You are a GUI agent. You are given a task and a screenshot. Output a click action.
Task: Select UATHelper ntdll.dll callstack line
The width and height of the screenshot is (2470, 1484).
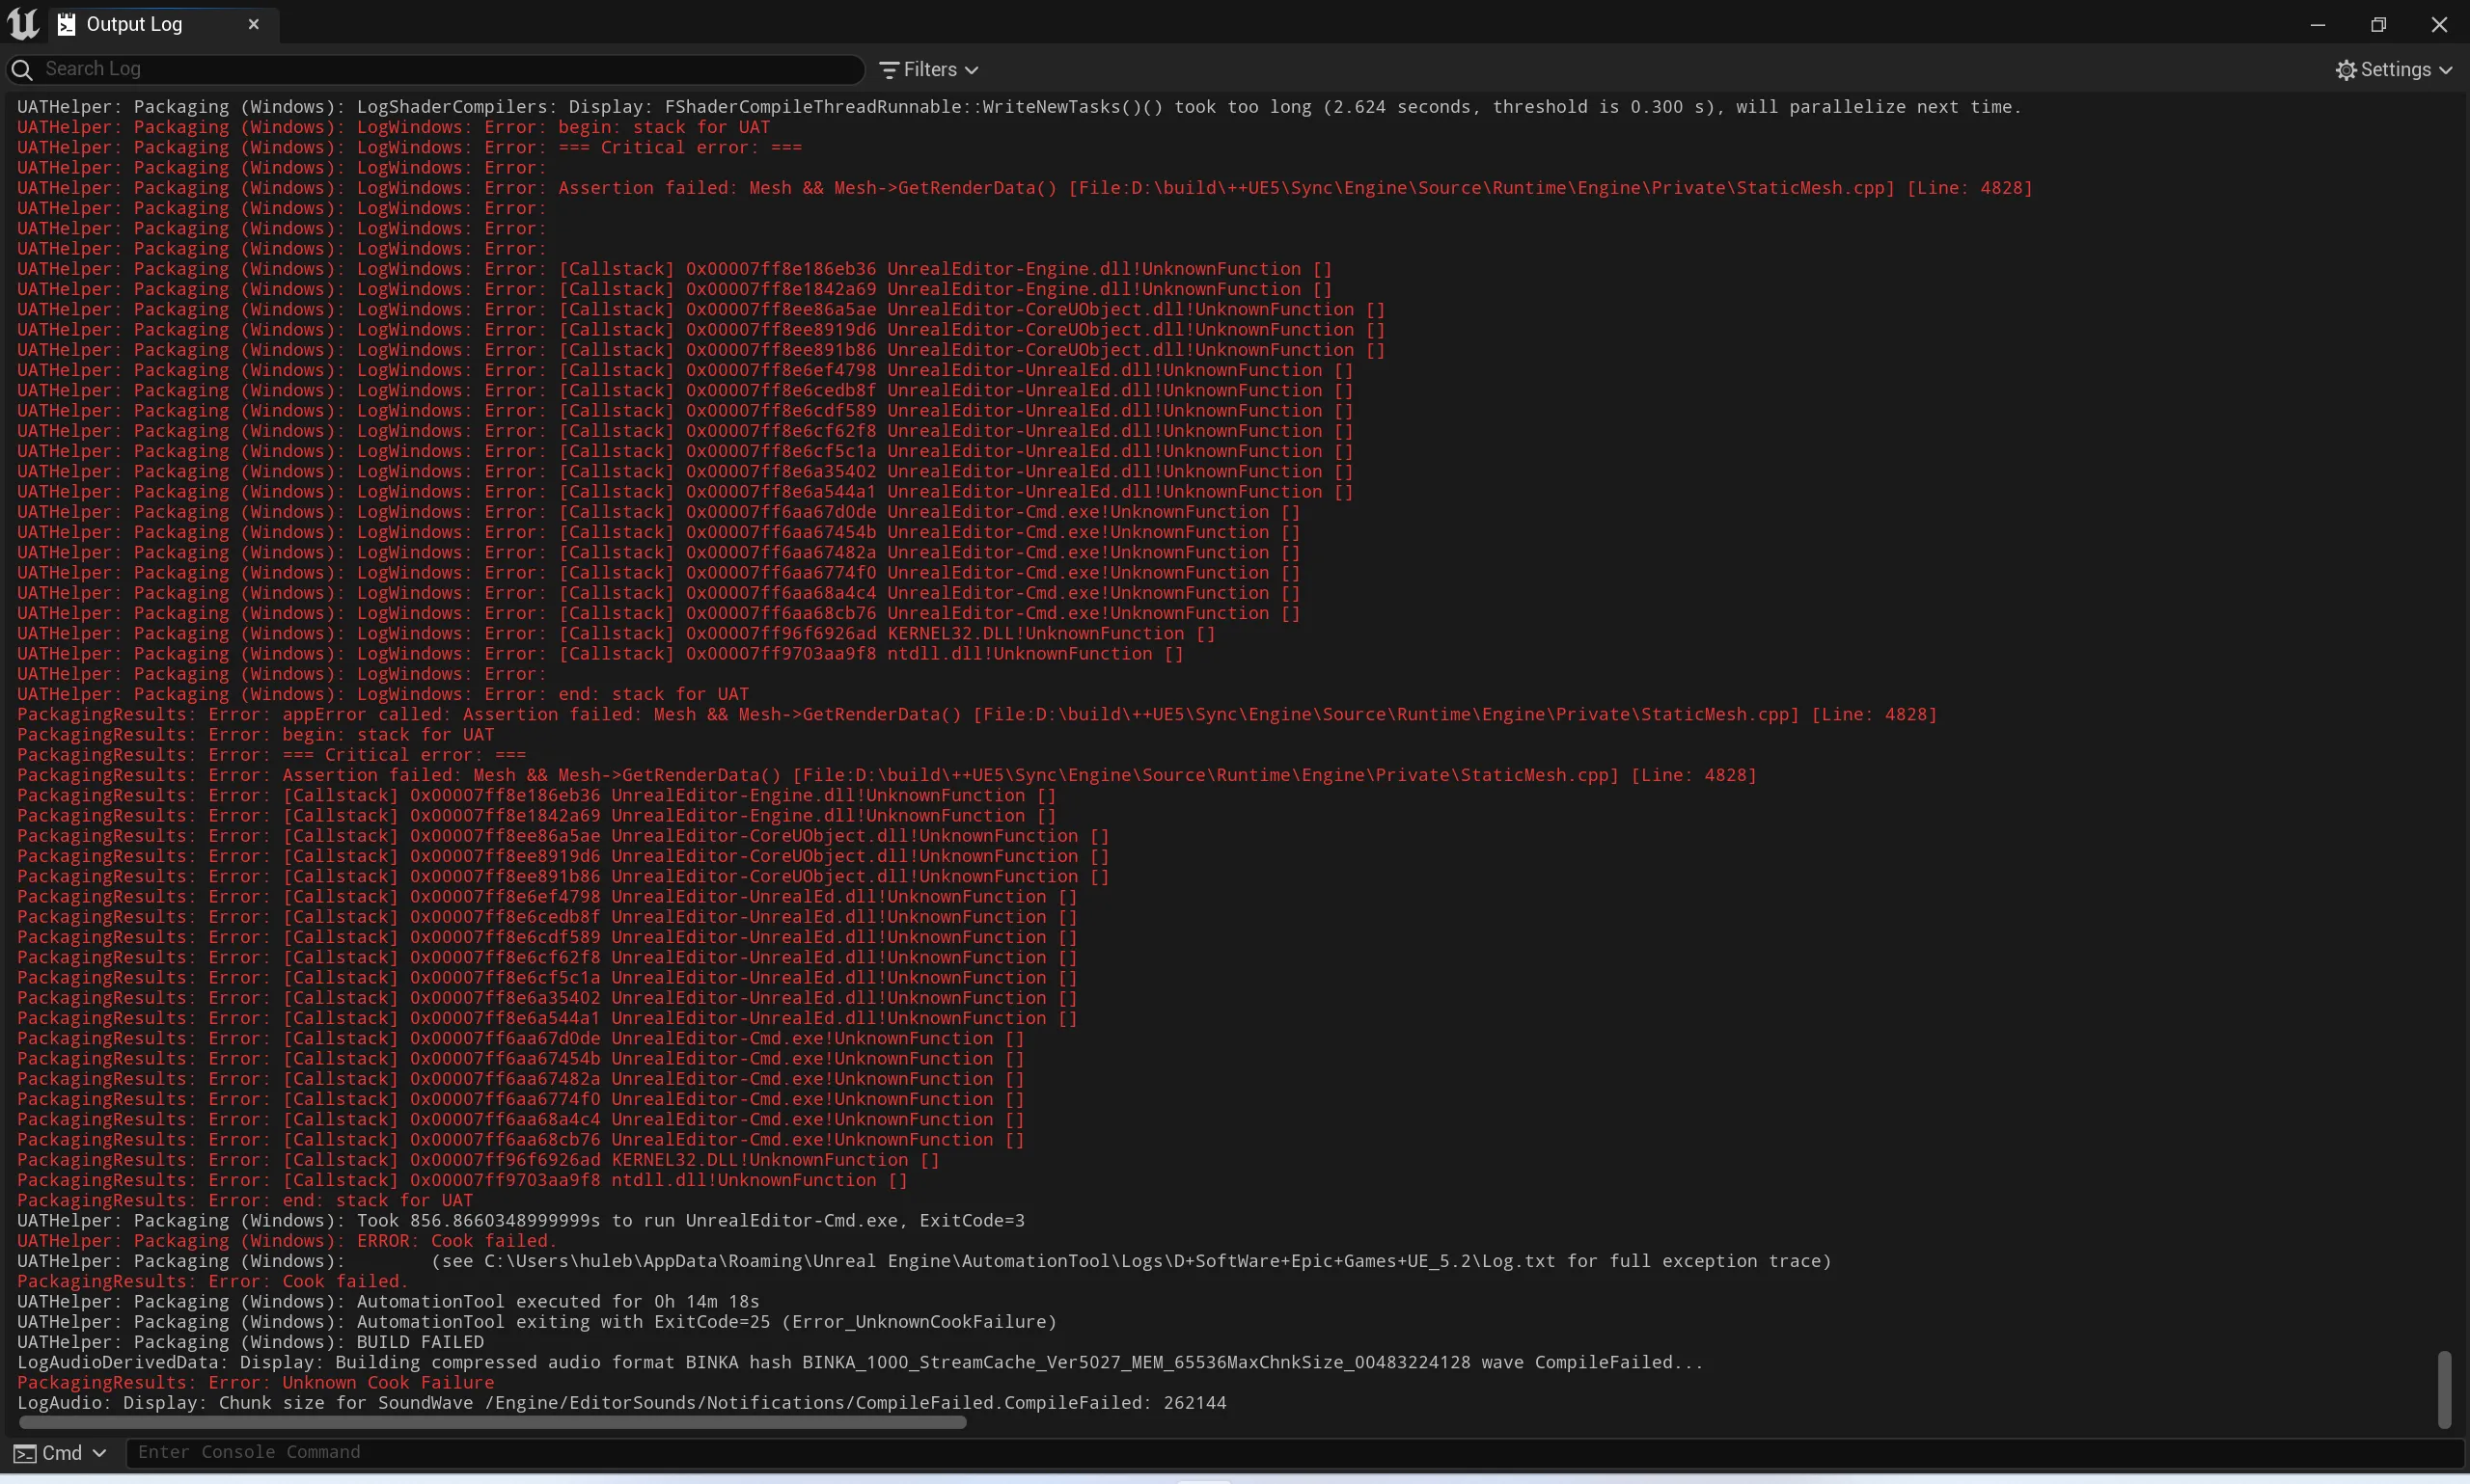600,653
